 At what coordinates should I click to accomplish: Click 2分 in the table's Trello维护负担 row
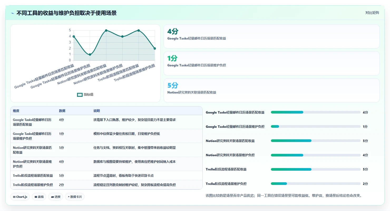tap(61, 185)
